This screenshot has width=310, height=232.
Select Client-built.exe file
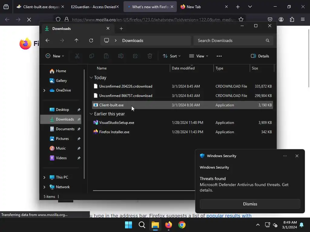(183, 105)
